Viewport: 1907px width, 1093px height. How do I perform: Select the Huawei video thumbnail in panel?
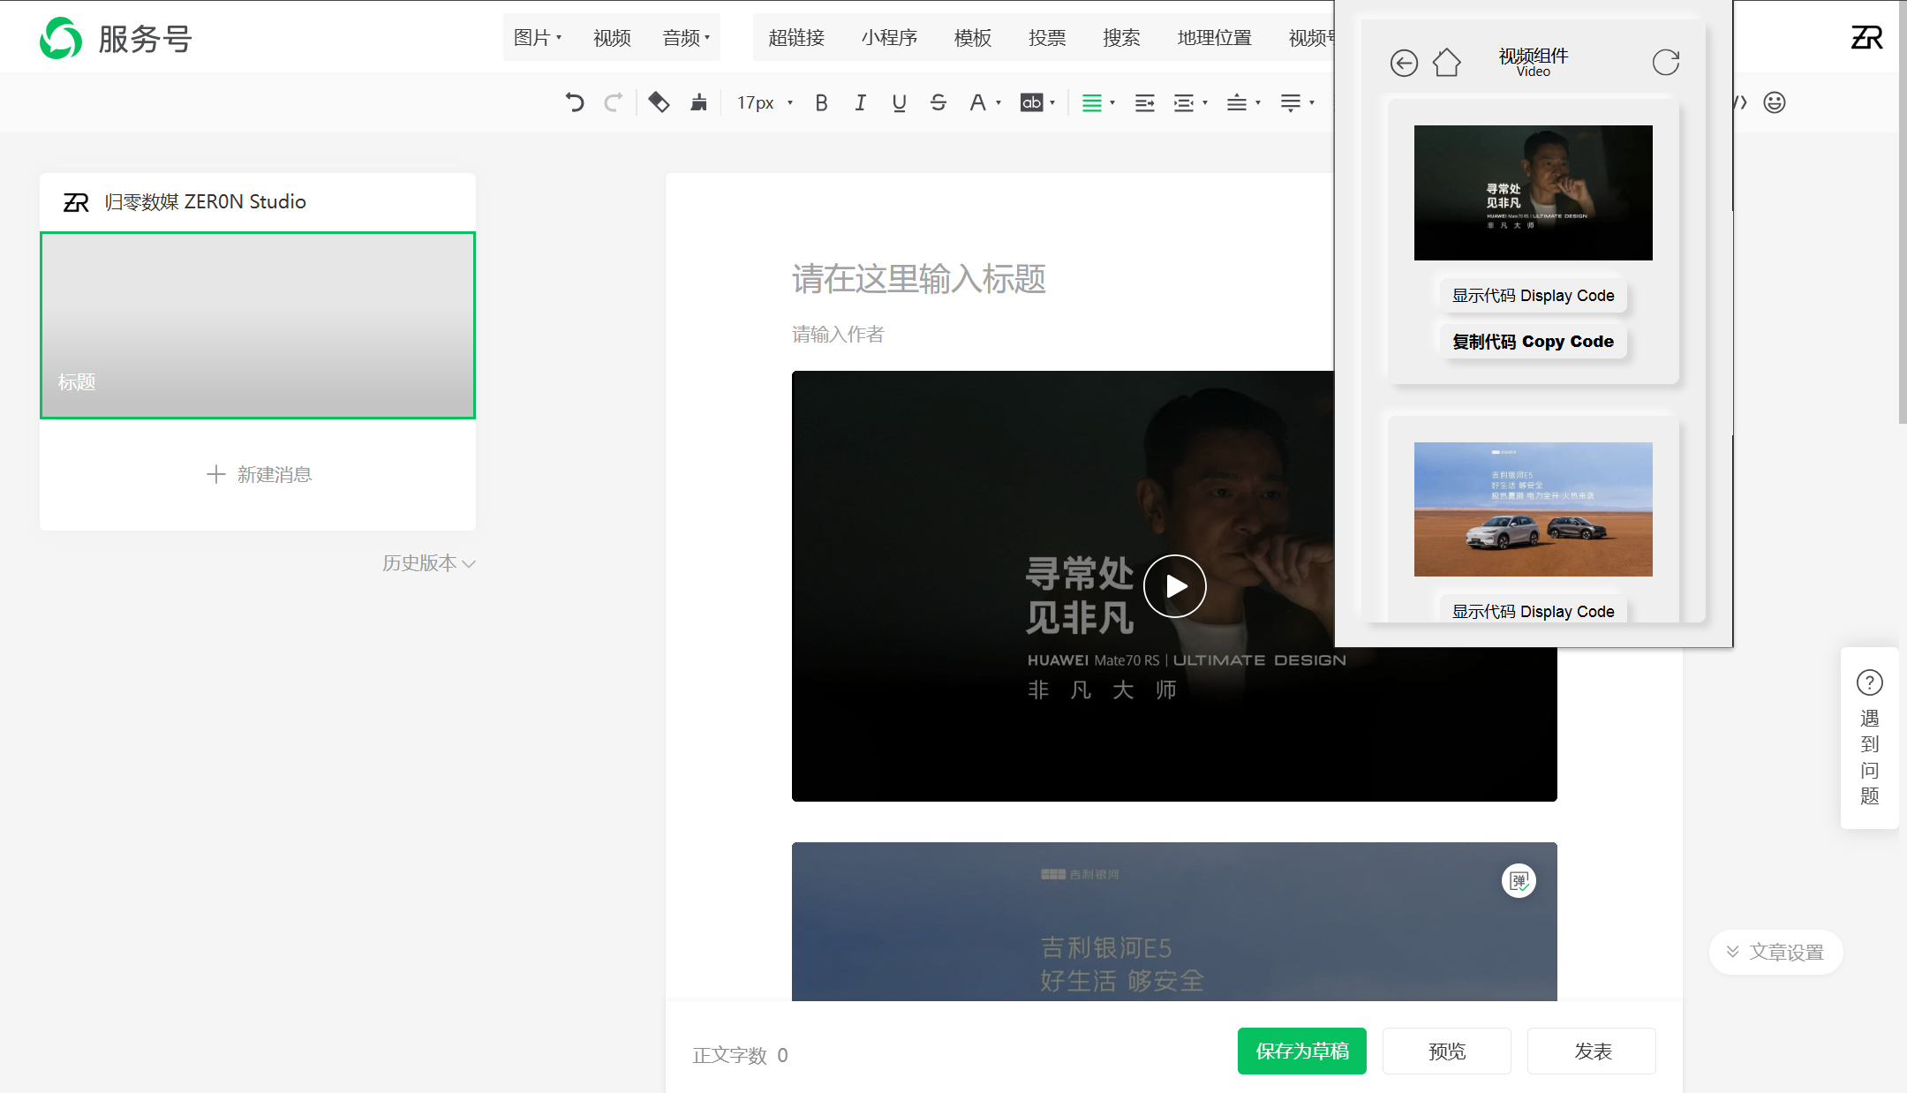coord(1534,192)
